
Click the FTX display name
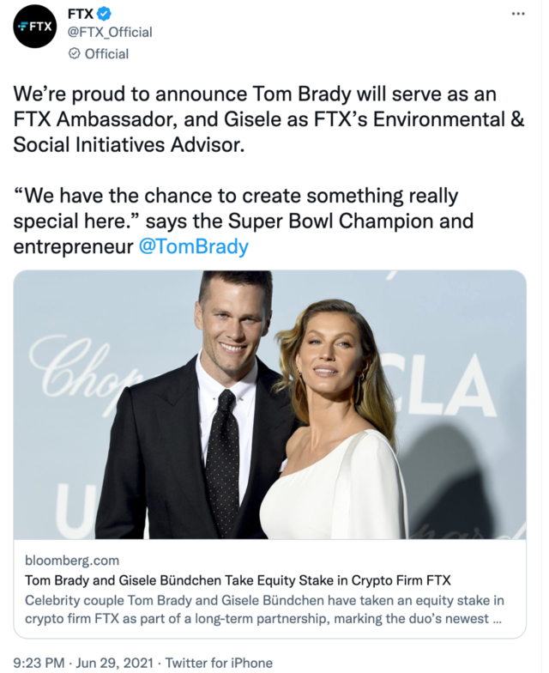81,13
